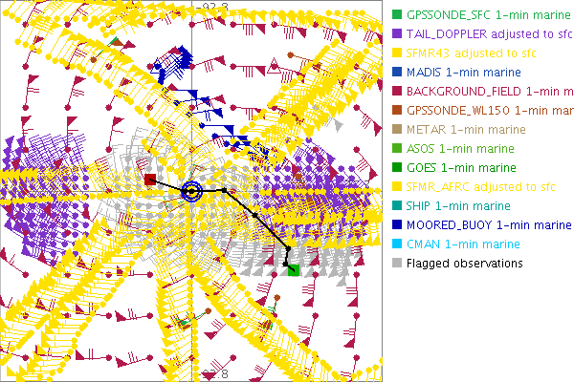Click the MADIS blue legend square
This screenshot has width=574, height=382.
(x=397, y=73)
